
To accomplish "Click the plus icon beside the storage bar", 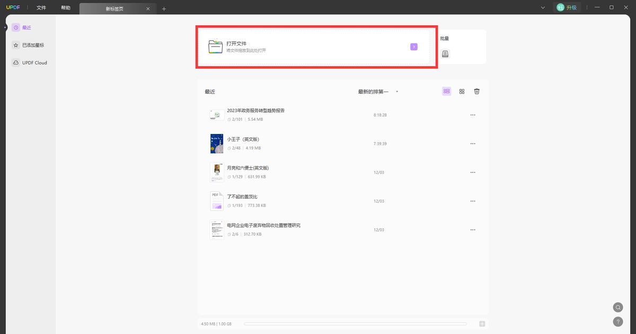I will click(x=482, y=324).
